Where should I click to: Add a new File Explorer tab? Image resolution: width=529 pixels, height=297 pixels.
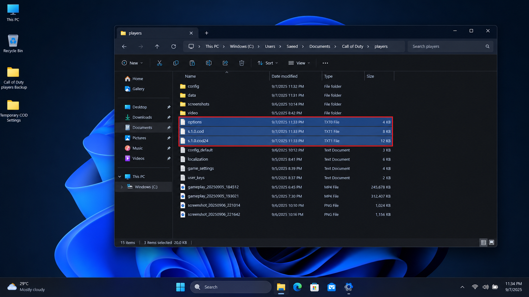pos(207,33)
